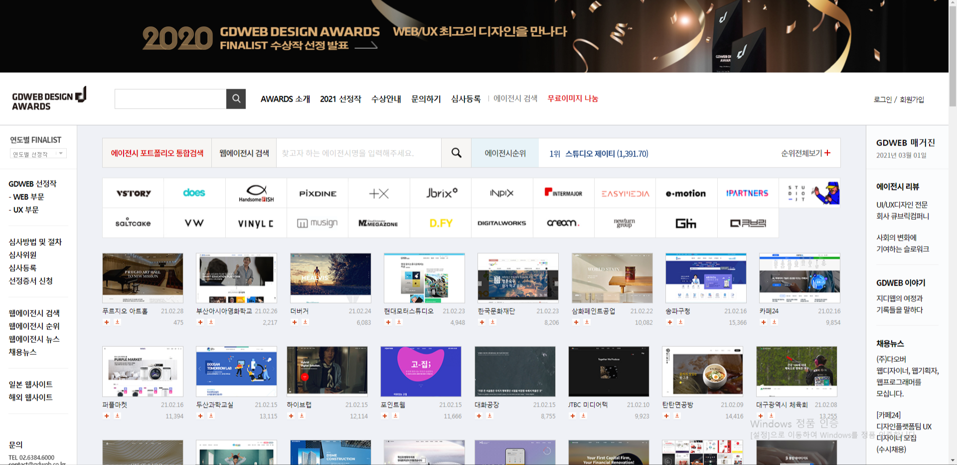Open the musign agency logo
This screenshot has width=957, height=465.
[x=318, y=223]
